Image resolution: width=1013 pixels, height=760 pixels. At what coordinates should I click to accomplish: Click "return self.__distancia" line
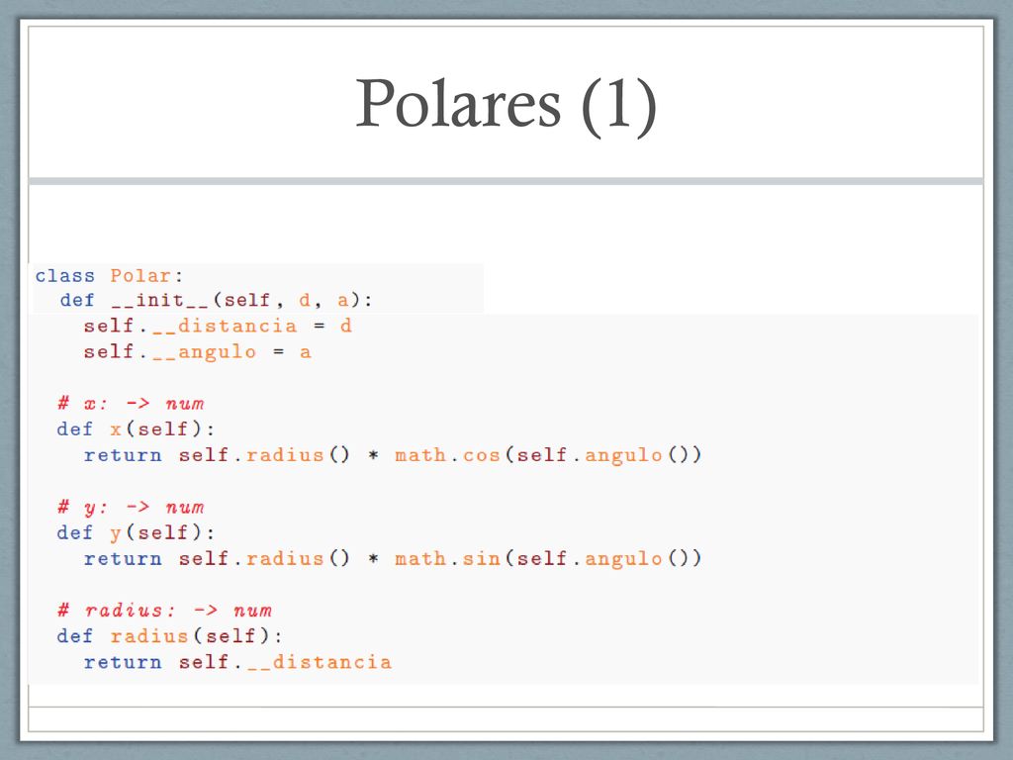tap(237, 662)
